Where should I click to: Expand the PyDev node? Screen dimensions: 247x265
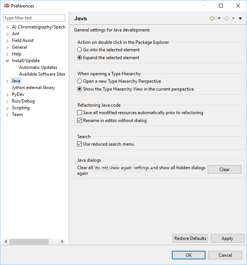(x=7, y=95)
